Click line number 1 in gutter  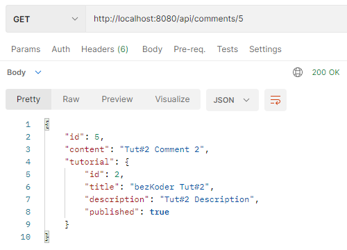tap(28, 124)
